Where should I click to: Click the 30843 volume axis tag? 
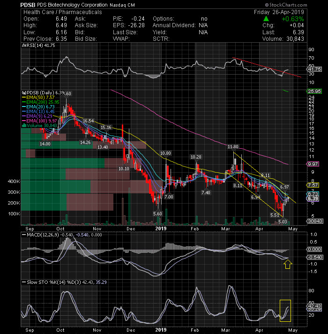pos(315,221)
